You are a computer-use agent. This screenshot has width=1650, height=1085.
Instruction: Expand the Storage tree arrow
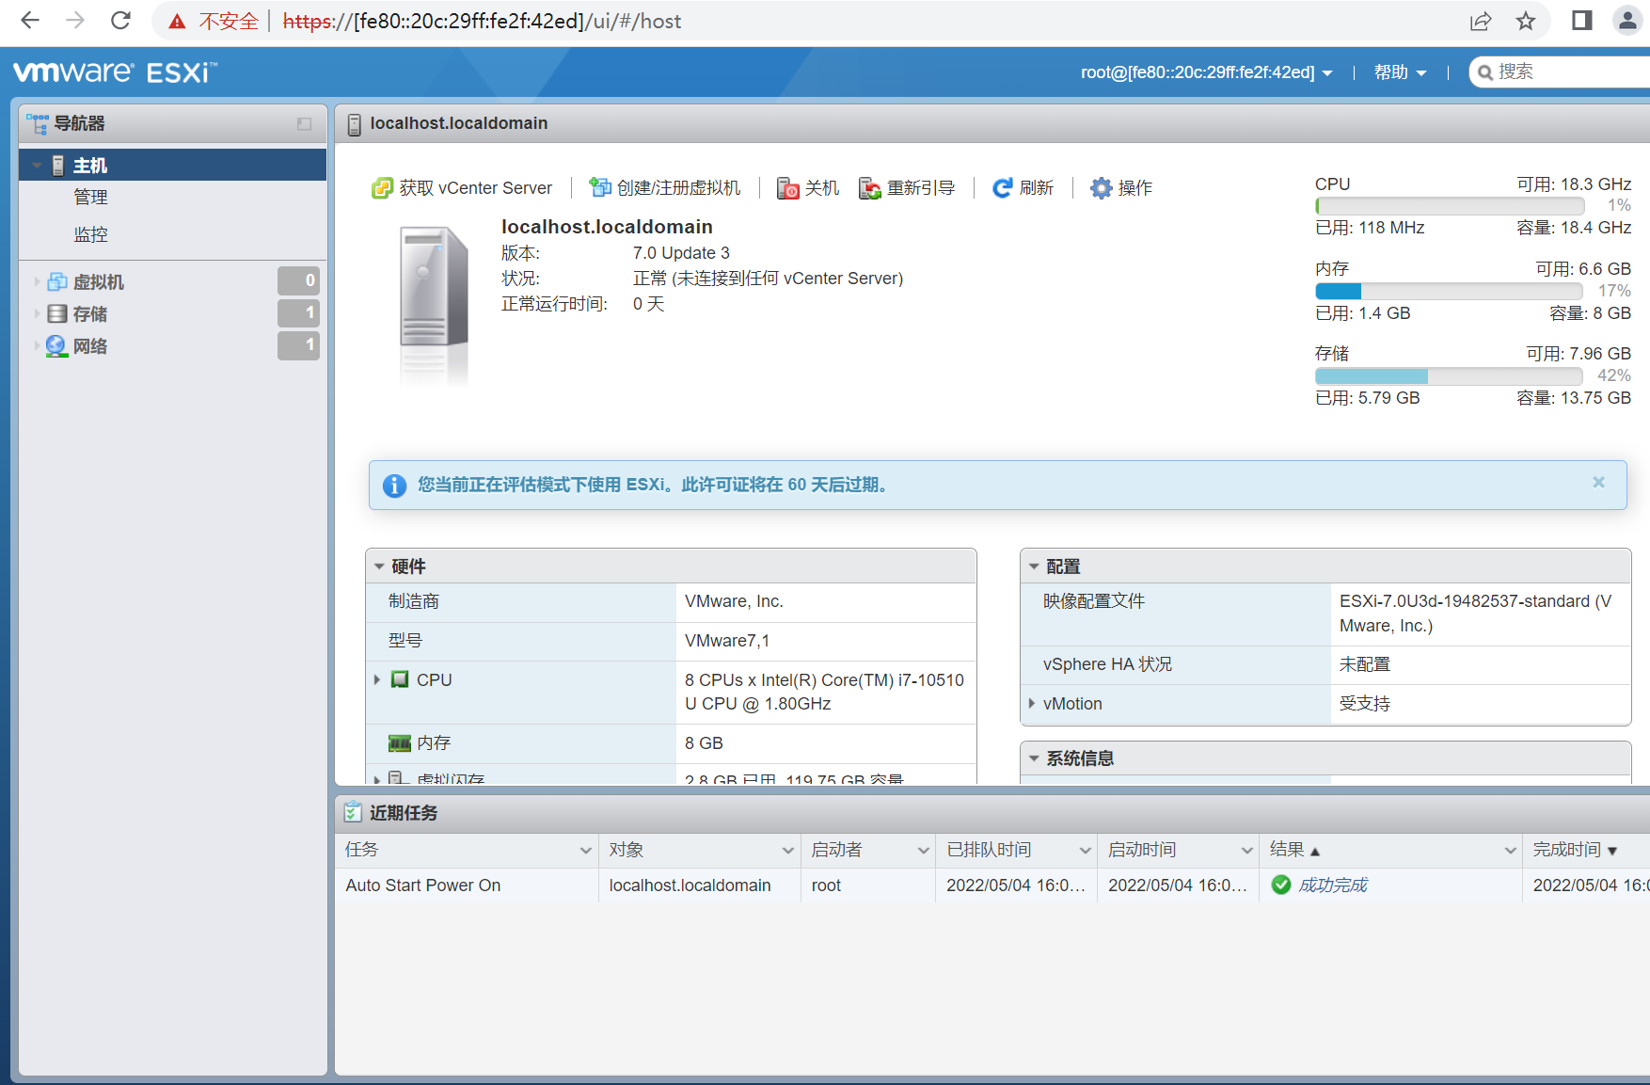pos(37,313)
